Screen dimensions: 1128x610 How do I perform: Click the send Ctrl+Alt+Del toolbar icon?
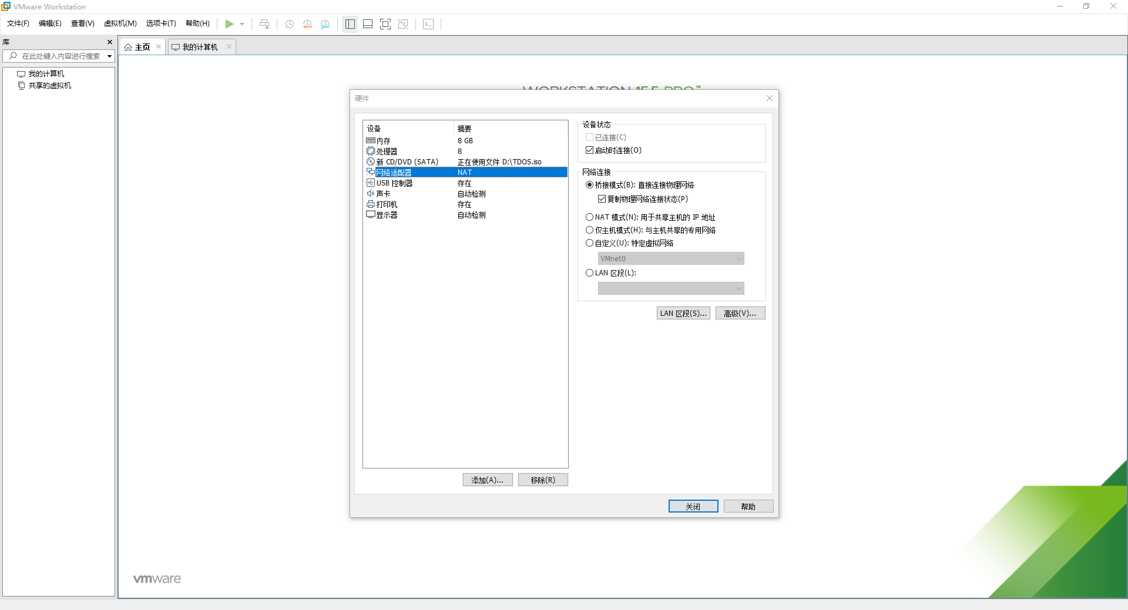point(264,24)
